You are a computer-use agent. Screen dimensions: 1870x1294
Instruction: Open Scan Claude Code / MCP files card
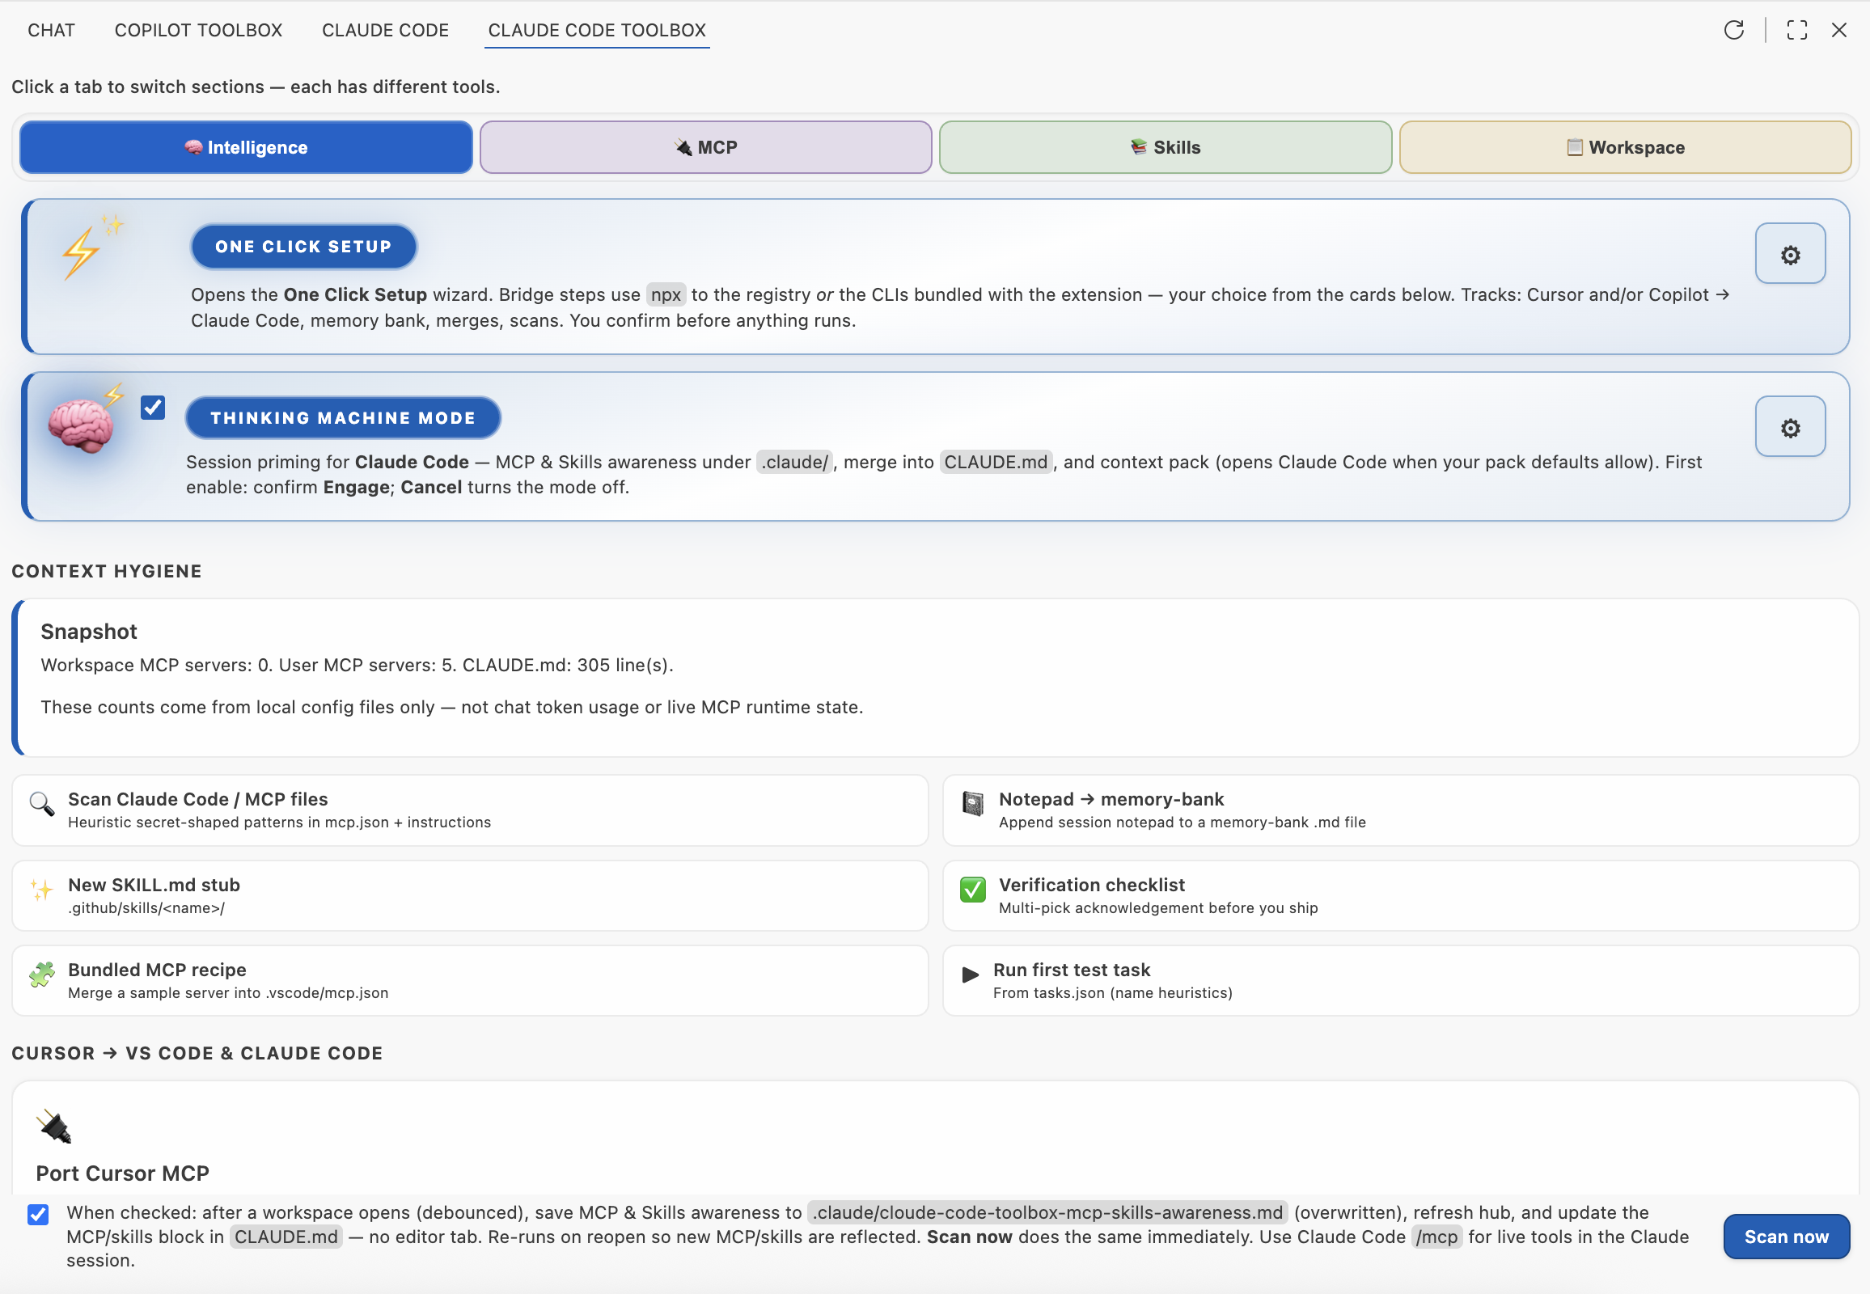tap(471, 810)
